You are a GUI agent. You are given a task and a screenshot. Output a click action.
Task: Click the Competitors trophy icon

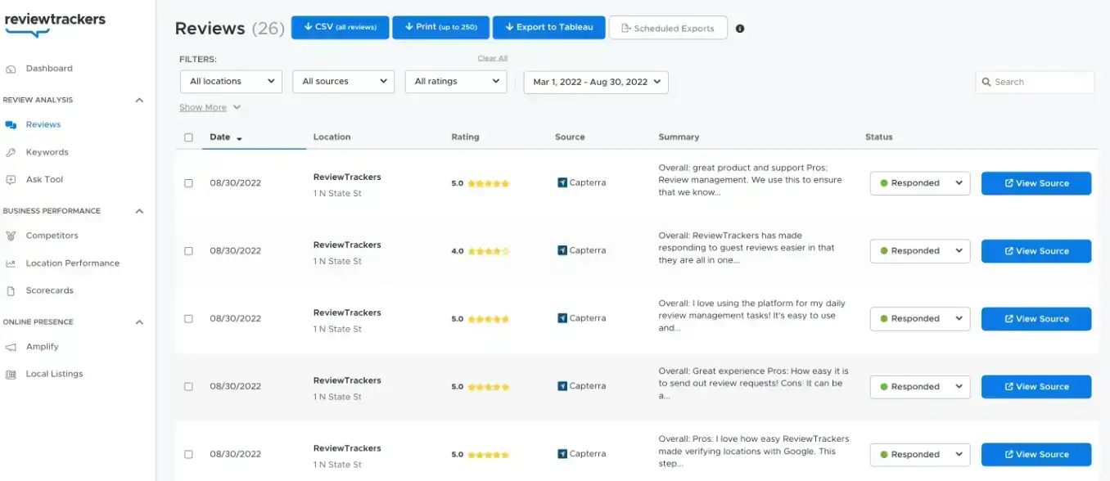coord(11,236)
